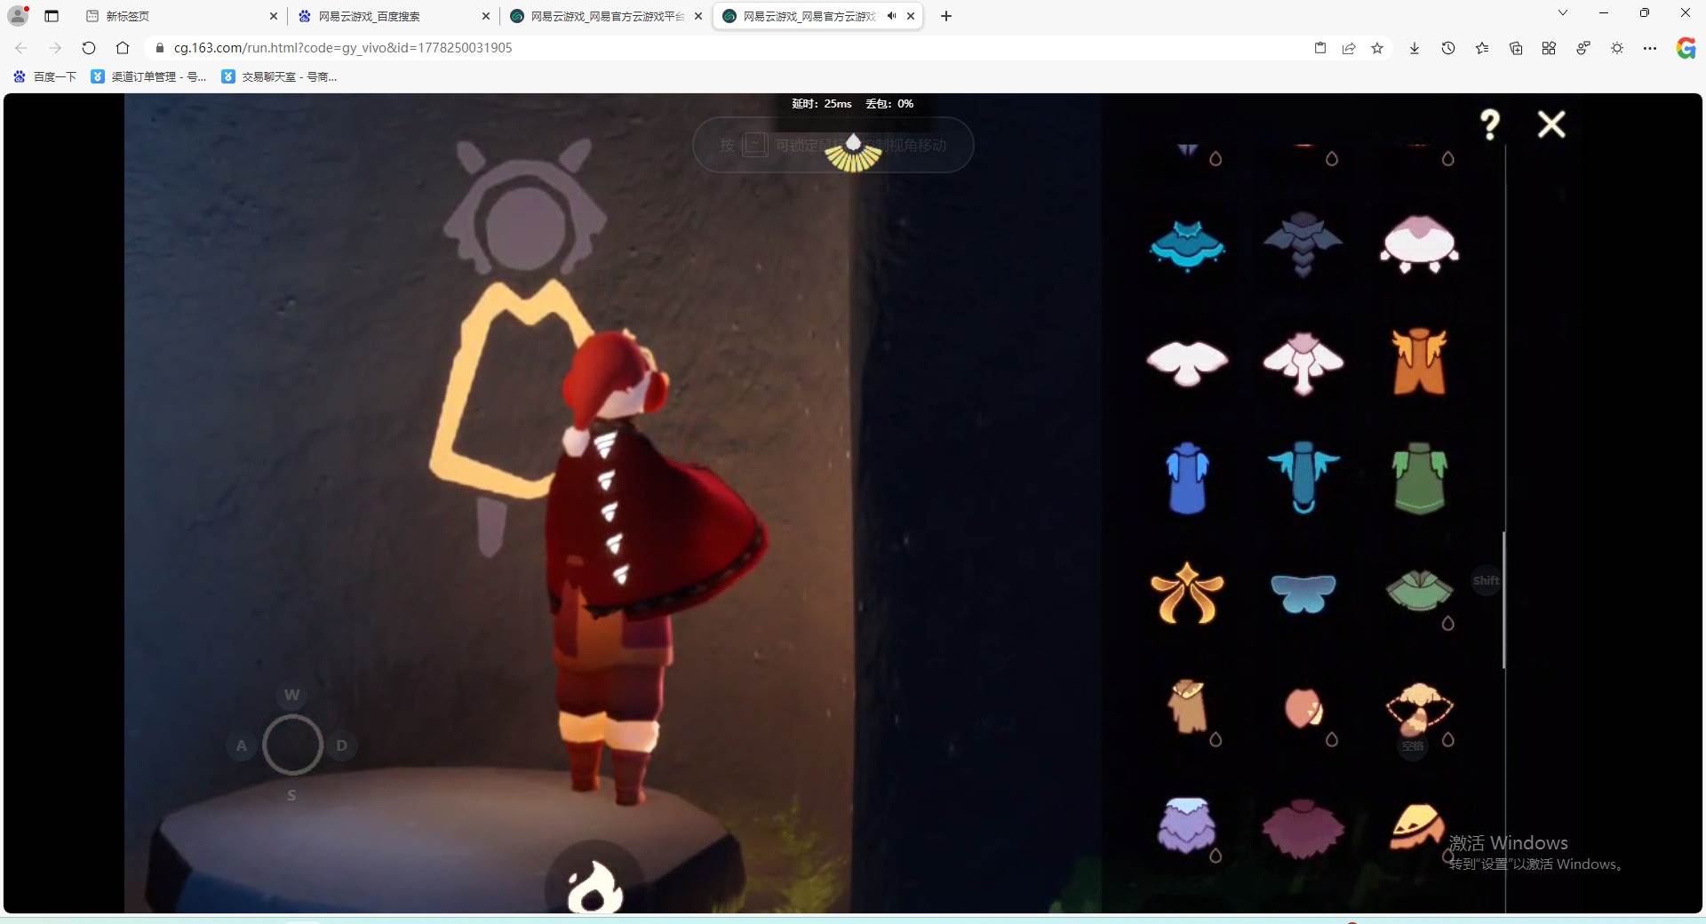1706x924 pixels.
Task: Open the 渠道订单管理 bookmark
Action: [148, 77]
